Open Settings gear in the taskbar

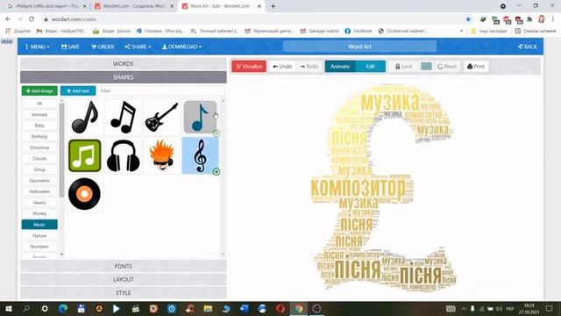tap(45, 308)
